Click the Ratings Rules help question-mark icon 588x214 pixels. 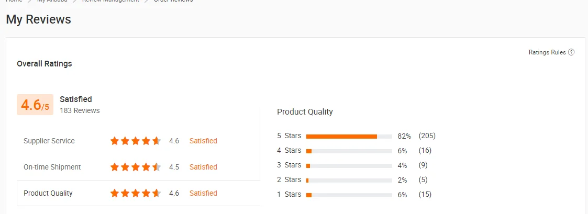click(x=571, y=52)
